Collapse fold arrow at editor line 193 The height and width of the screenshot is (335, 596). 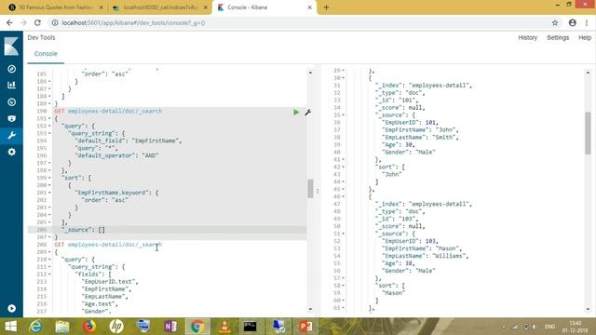click(49, 133)
